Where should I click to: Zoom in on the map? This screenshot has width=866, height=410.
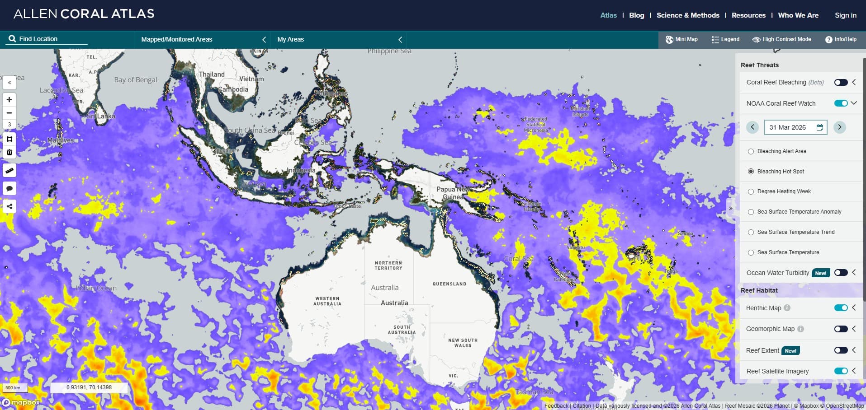tap(9, 100)
